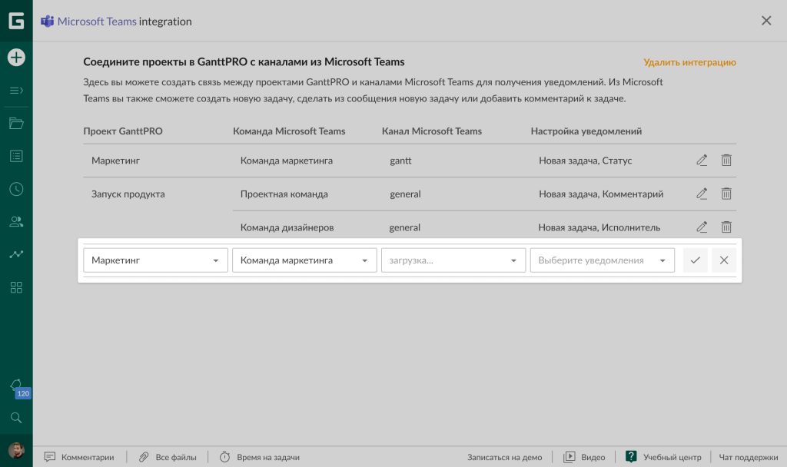The height and width of the screenshot is (467, 787).
Task: Open the time tracking clock icon
Action: (15, 189)
